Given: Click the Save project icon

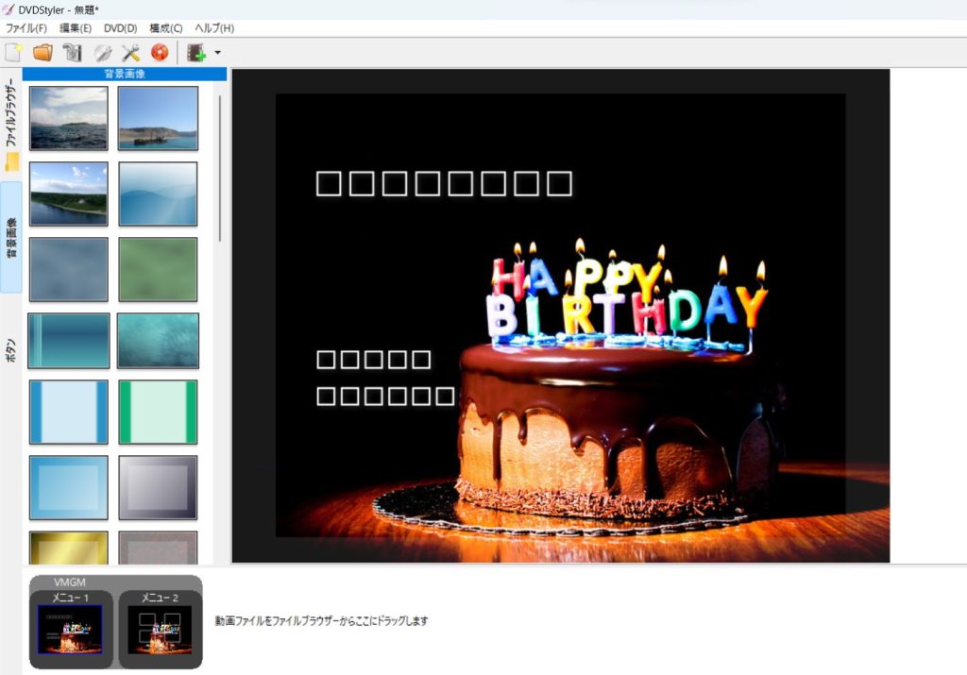Looking at the screenshot, I should (x=73, y=53).
